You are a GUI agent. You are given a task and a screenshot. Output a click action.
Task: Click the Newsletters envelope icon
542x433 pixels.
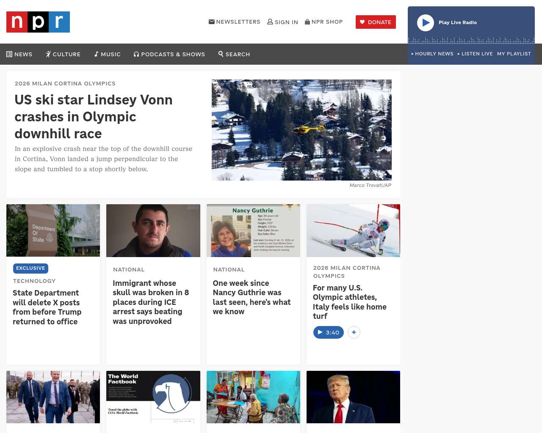[x=212, y=22]
